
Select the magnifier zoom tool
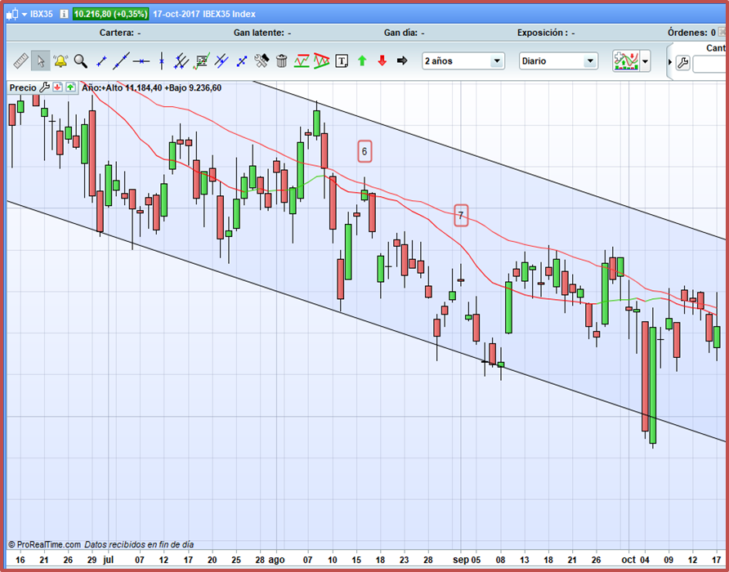[x=80, y=61]
